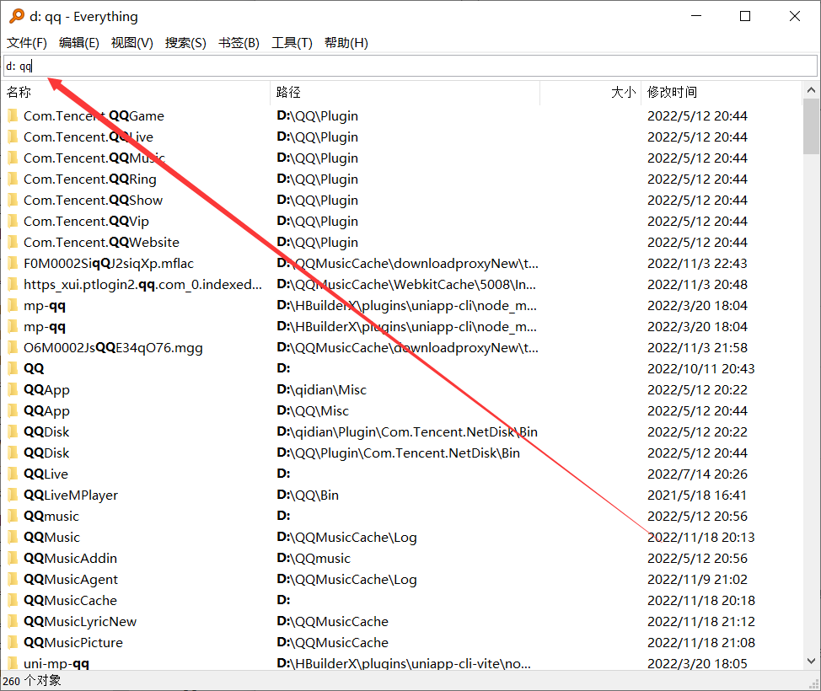
Task: Select the O6M0002JsQQE34qO76.mgg result
Action: [x=113, y=347]
